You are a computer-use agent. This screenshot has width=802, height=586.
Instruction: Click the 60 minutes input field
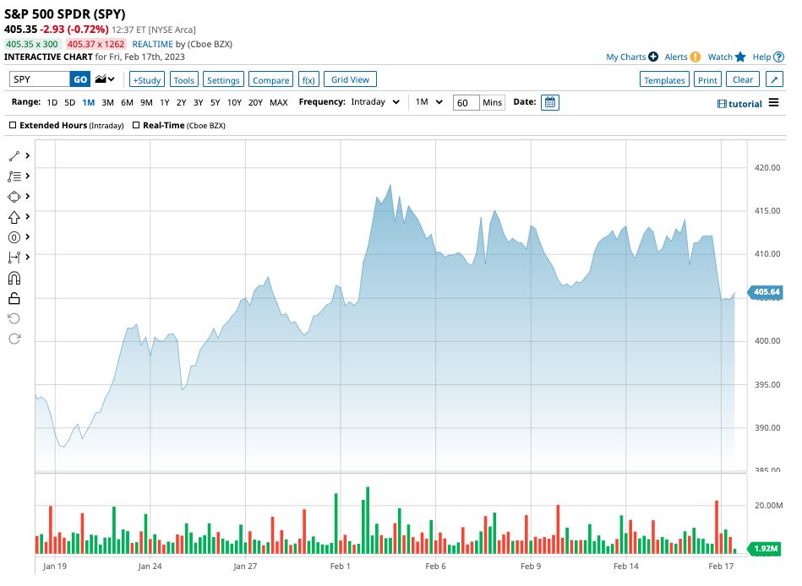(x=466, y=103)
